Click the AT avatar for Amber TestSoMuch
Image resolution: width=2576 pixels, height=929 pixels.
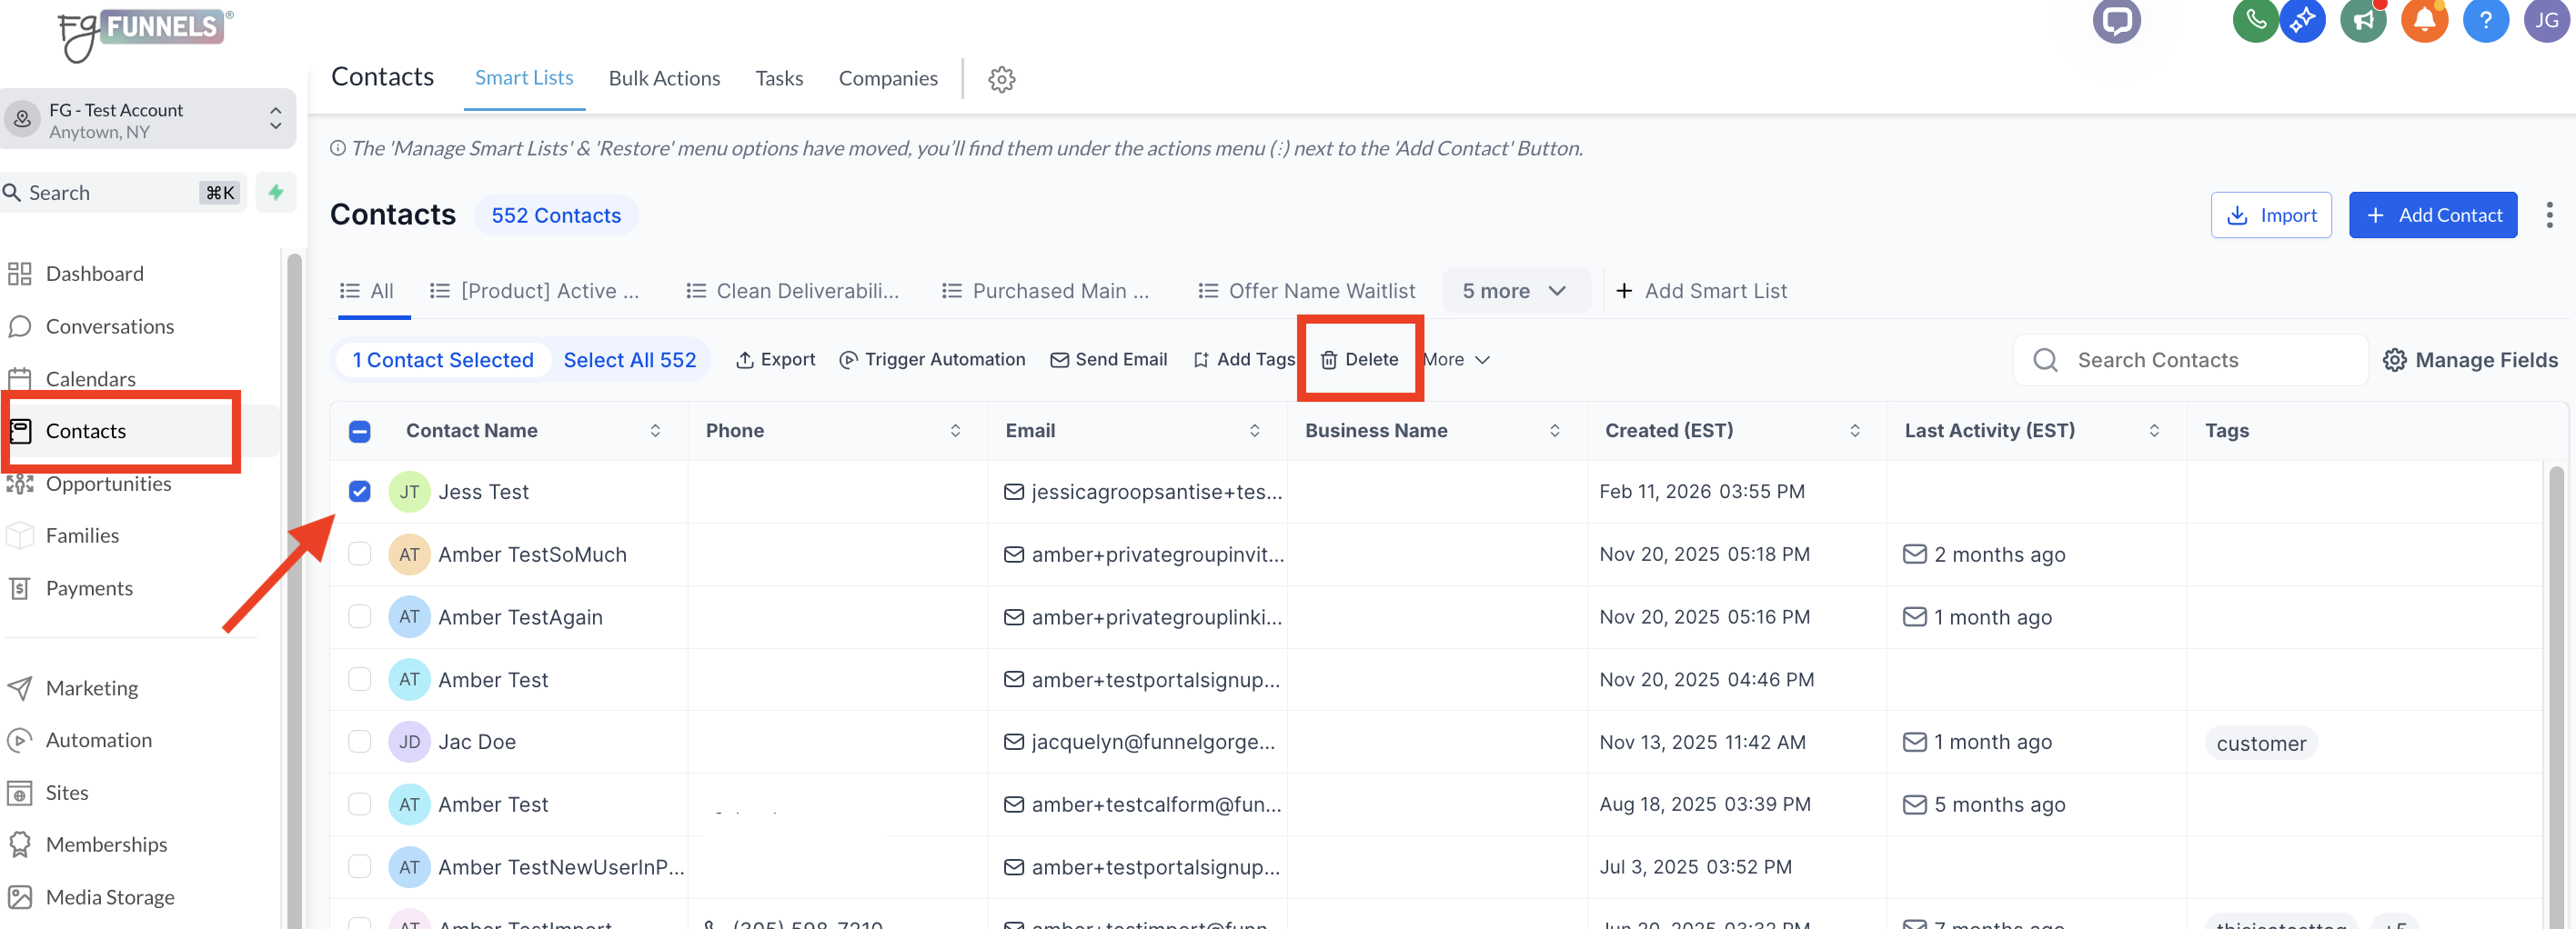pyautogui.click(x=409, y=554)
